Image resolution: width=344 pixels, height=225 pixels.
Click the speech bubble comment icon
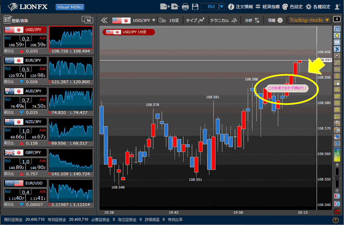[x=337, y=42]
